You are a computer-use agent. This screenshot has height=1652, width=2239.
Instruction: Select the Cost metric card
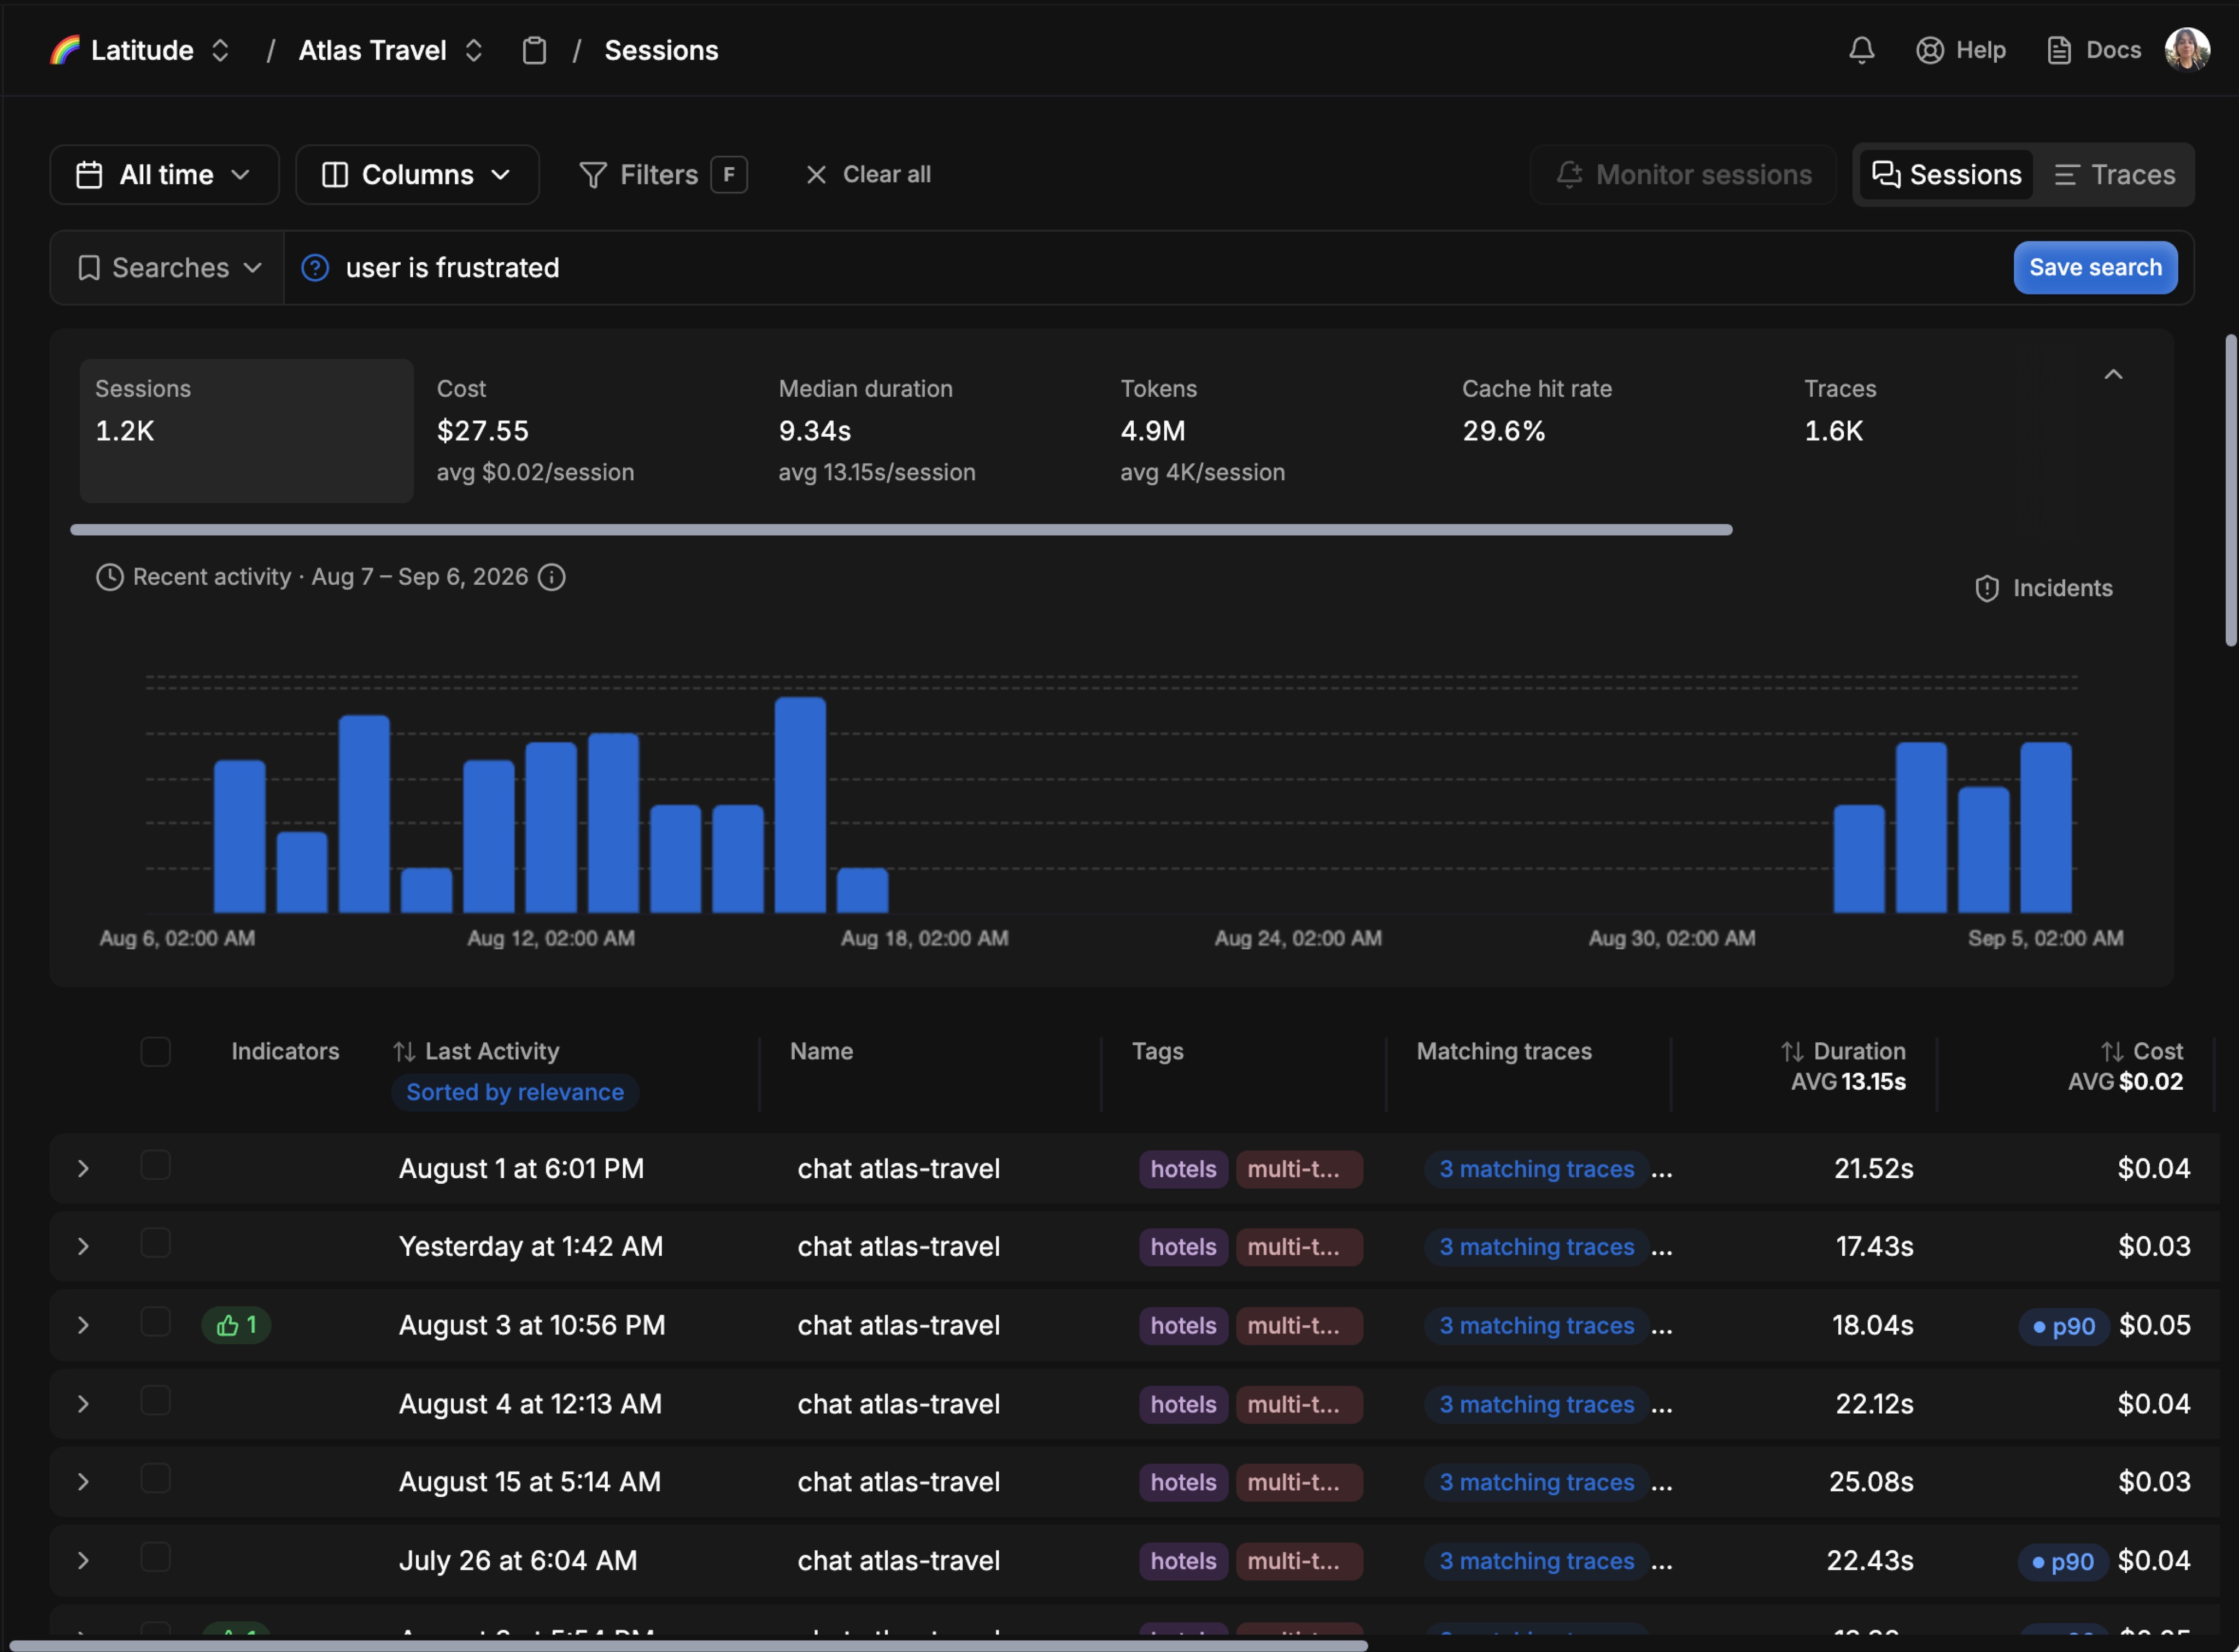pyautogui.click(x=588, y=431)
